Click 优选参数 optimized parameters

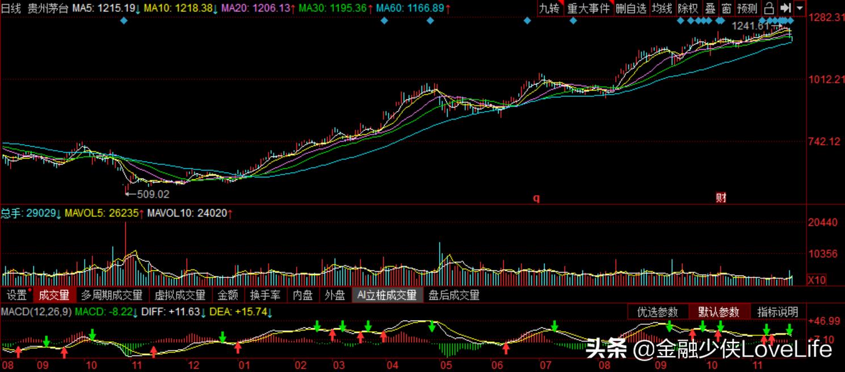[x=658, y=312]
